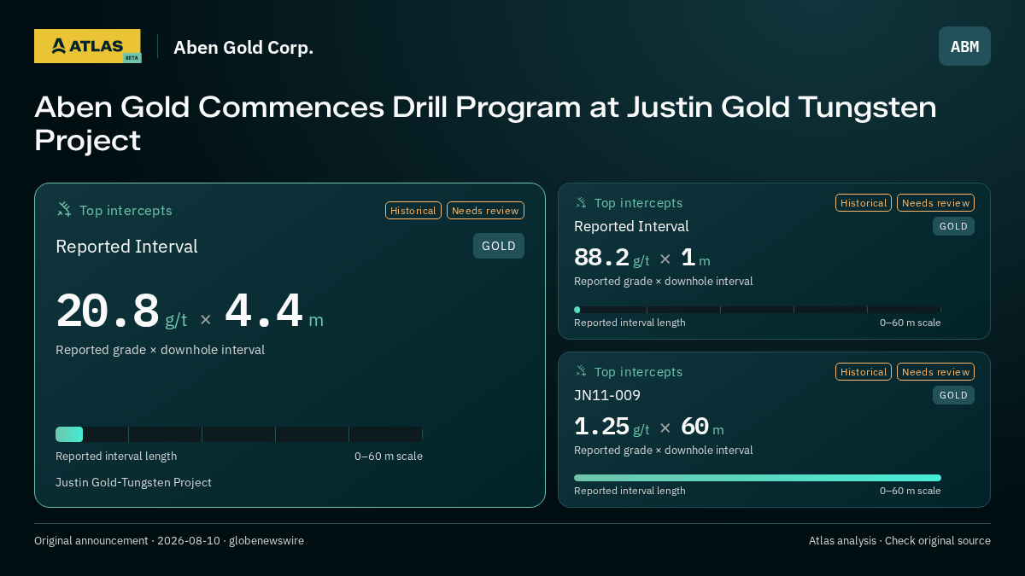
Task: Click the interval length bar in the 4.4 m card
Action: coord(239,434)
